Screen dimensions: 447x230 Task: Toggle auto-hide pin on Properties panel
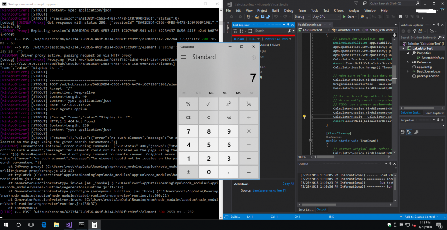click(x=438, y=120)
